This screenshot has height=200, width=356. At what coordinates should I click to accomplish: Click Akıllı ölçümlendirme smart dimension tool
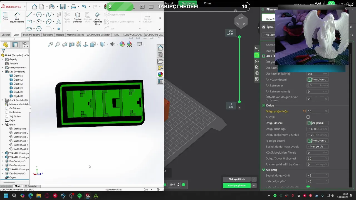click(x=17, y=17)
